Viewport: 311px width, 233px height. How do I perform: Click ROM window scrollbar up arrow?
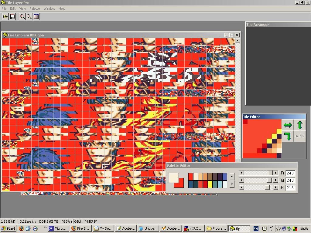click(238, 41)
